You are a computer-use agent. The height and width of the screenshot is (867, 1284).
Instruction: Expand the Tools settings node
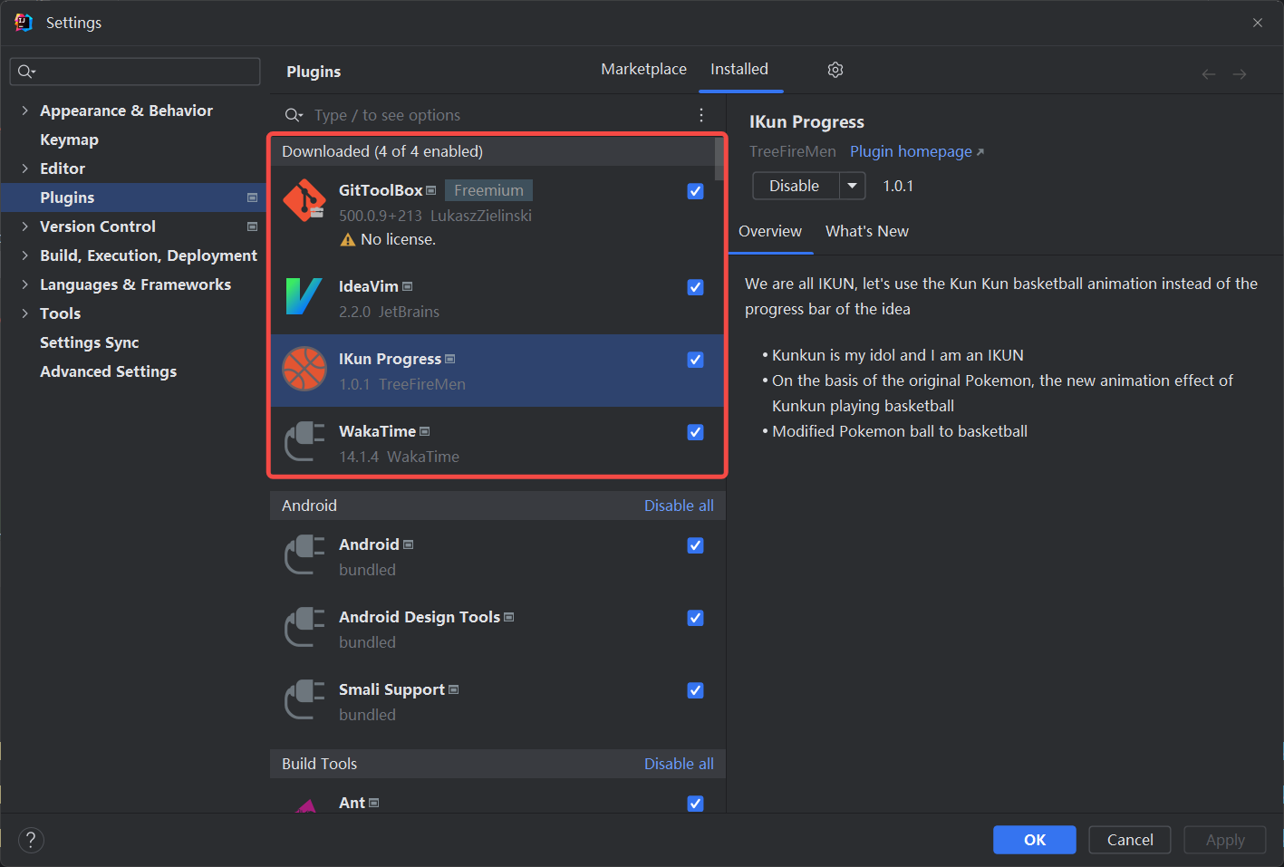[x=24, y=313]
